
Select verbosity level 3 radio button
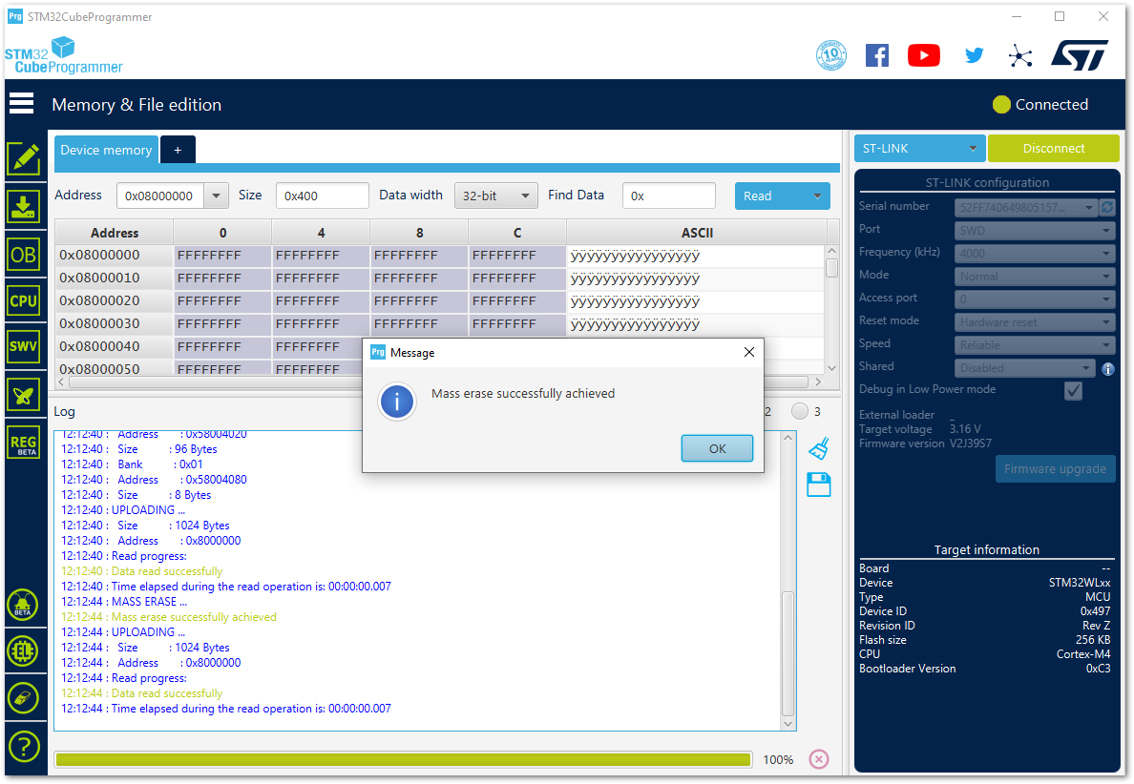[799, 411]
